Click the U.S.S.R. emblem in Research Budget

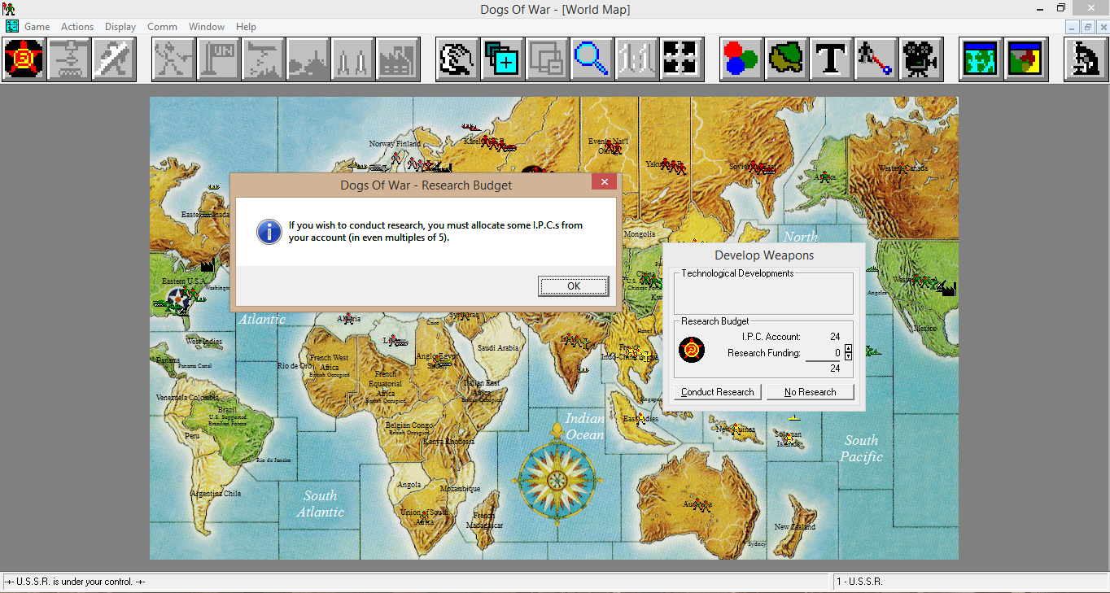pyautogui.click(x=692, y=350)
